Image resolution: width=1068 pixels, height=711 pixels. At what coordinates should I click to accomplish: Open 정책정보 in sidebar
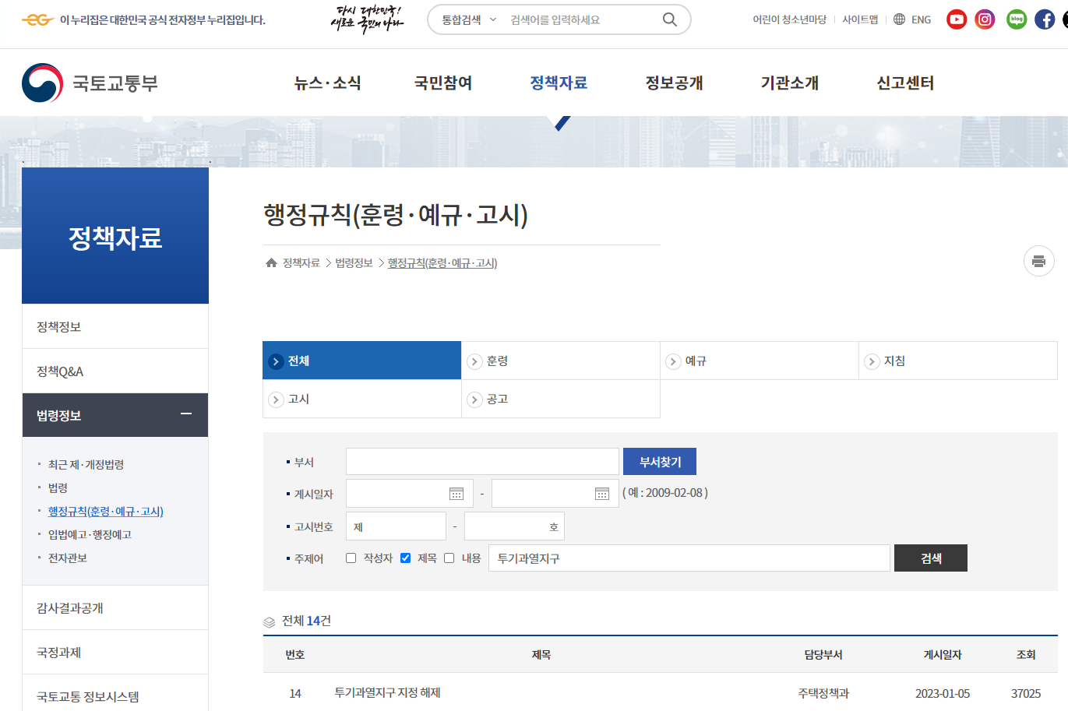point(115,326)
